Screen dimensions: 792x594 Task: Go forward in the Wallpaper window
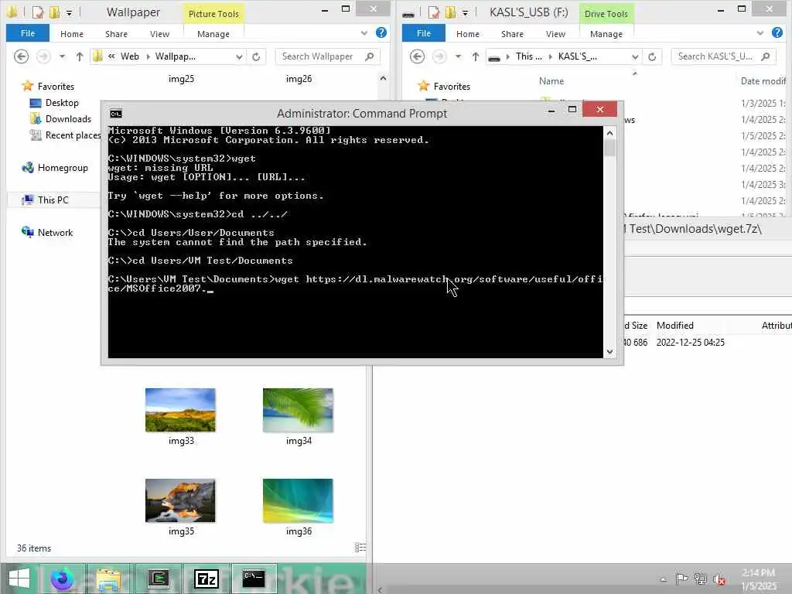tap(43, 56)
